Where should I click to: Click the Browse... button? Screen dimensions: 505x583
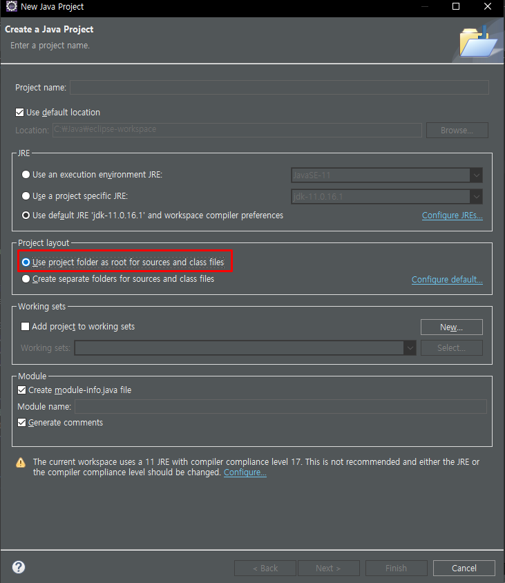tap(457, 130)
